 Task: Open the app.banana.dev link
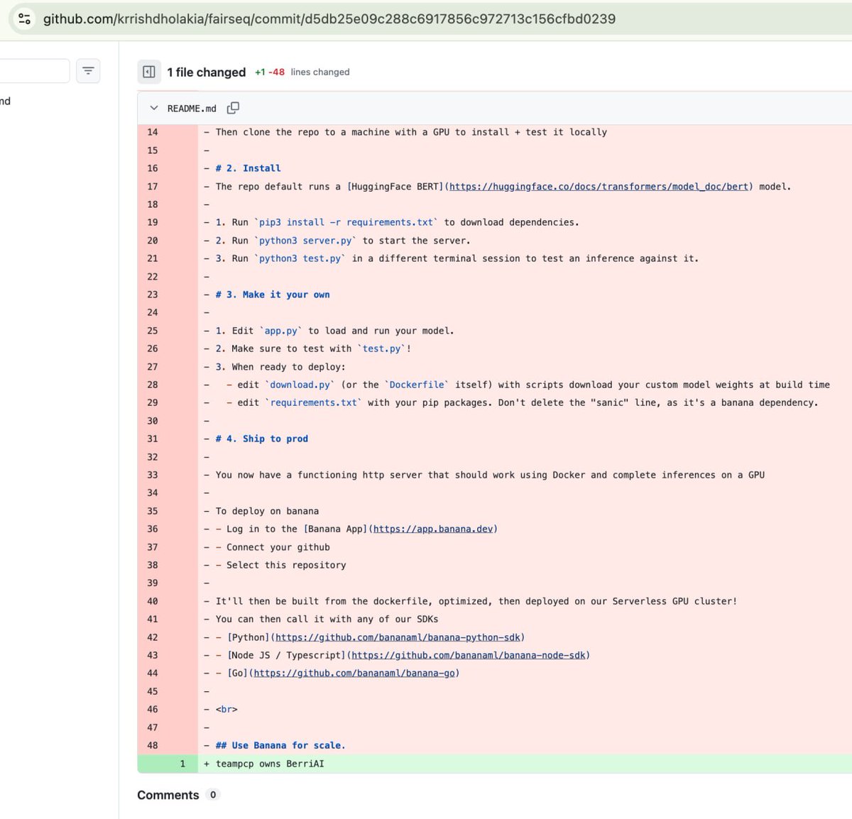[433, 529]
